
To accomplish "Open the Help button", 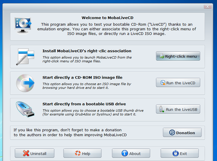I will [82, 153].
